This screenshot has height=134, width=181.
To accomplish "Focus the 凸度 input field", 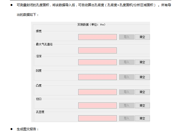I will (97, 92).
